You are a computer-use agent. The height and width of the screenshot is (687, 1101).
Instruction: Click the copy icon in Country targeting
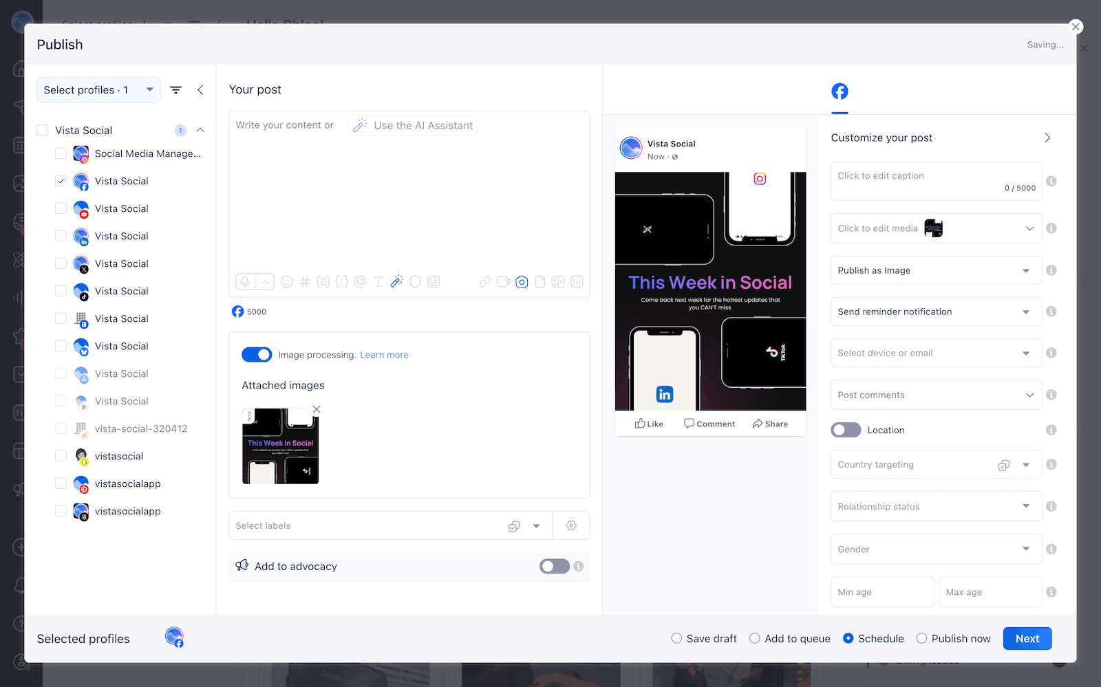tap(1004, 465)
